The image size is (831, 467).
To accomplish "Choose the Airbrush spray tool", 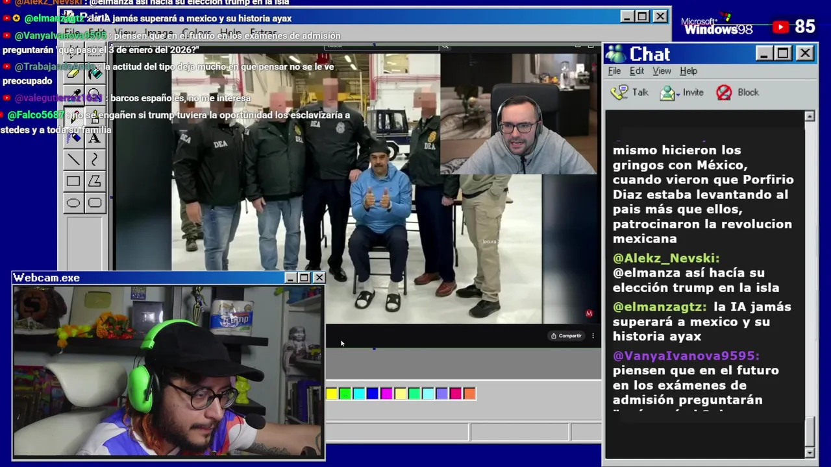I will click(73, 138).
